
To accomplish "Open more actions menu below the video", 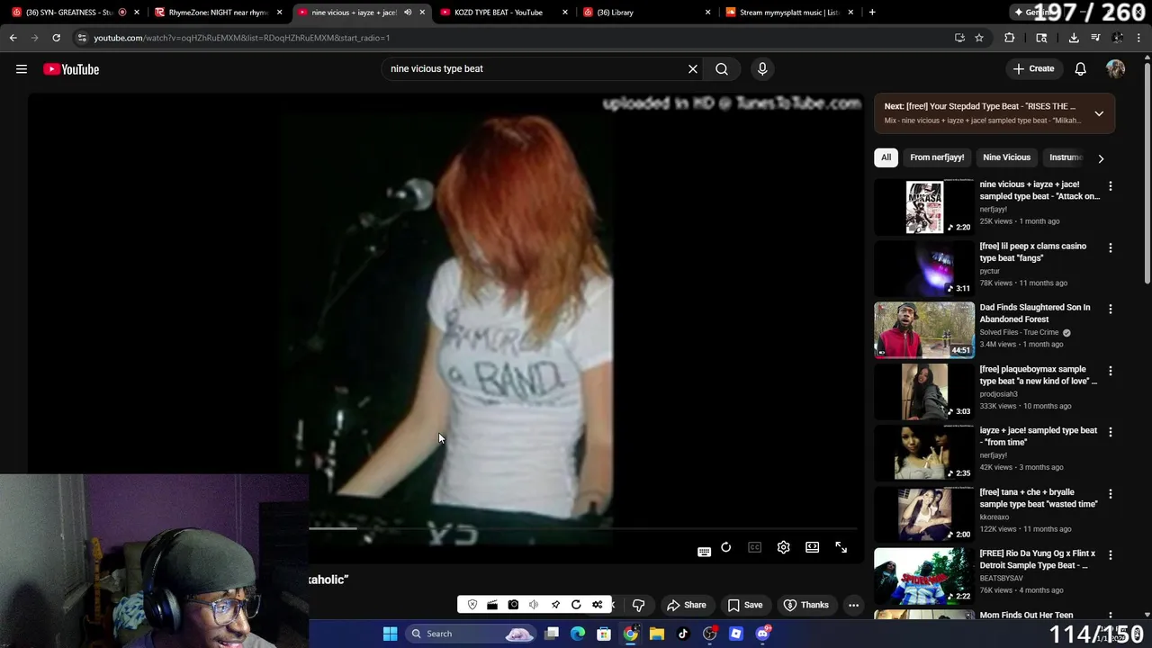I will point(854,605).
